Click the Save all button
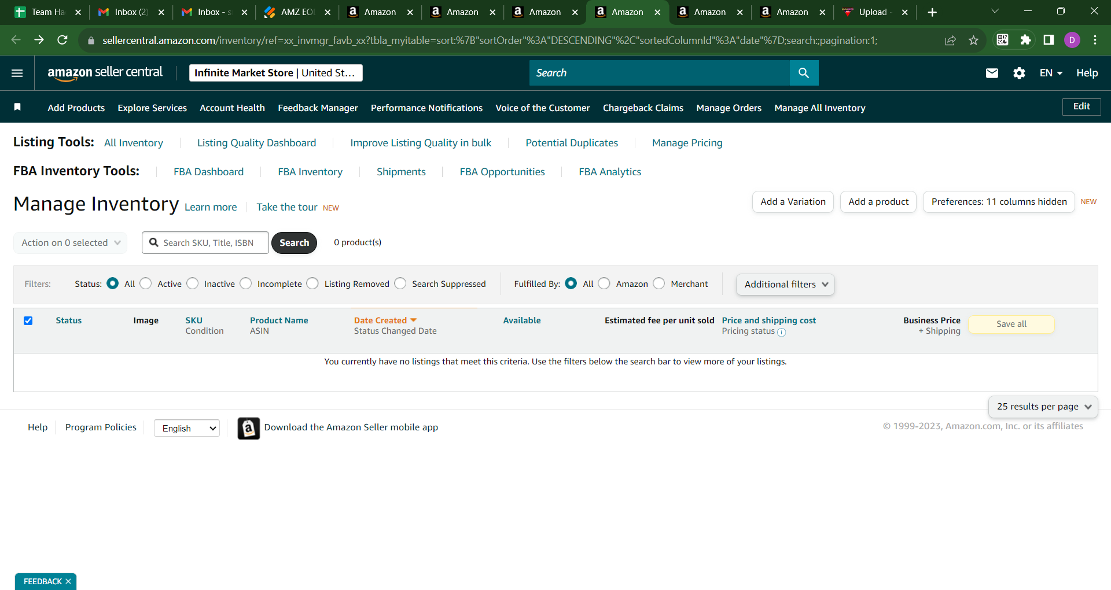This screenshot has width=1111, height=590. 1011,325
